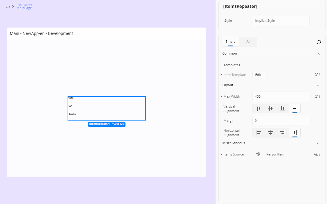
Task: Click the search icon in the properties panel
Action: point(319,42)
